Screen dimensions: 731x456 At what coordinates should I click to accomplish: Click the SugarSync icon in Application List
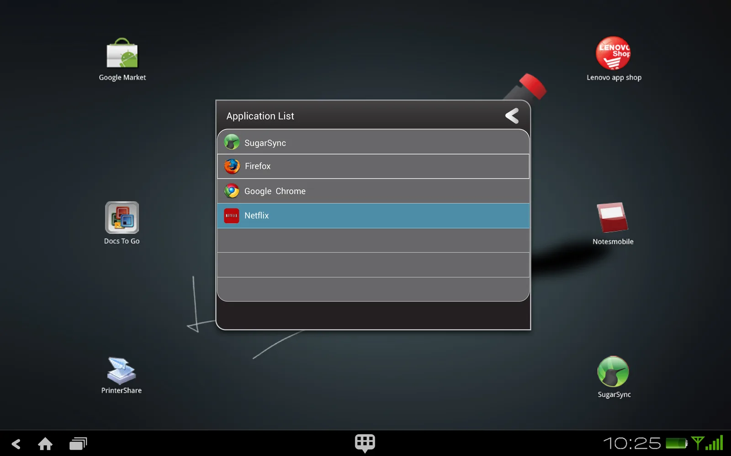[x=232, y=142]
